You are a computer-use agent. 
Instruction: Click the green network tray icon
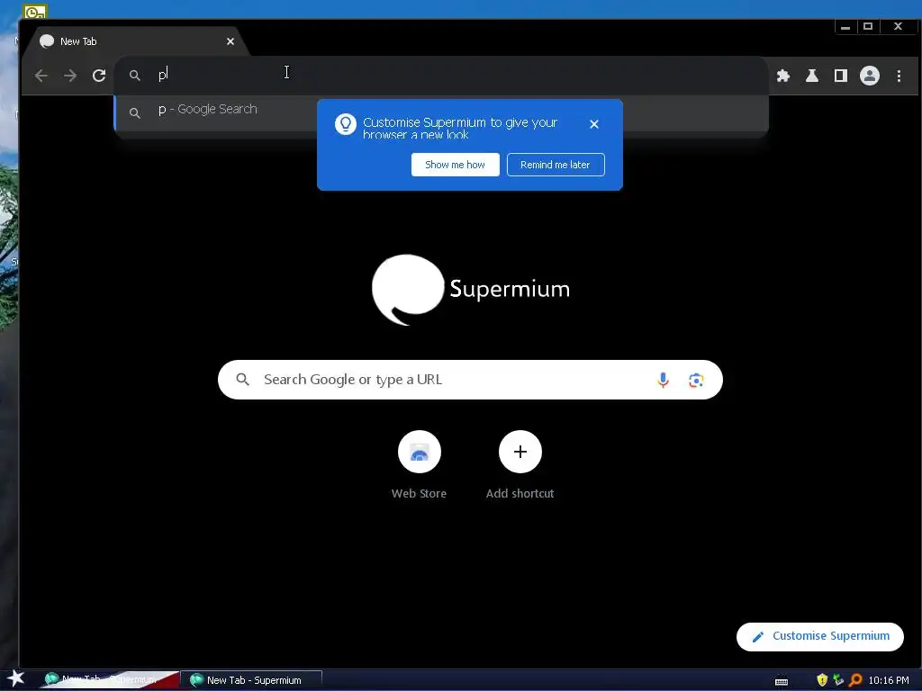[838, 680]
